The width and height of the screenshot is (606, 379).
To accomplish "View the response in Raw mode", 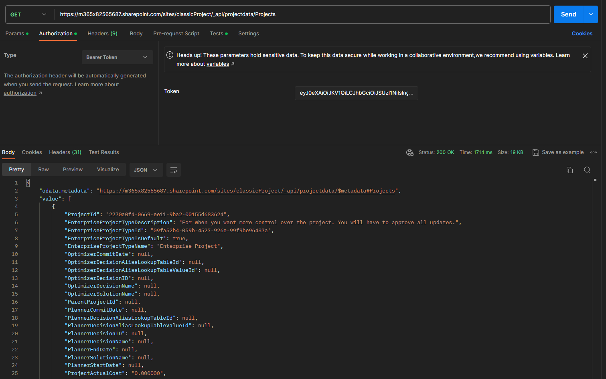I will (x=43, y=169).
